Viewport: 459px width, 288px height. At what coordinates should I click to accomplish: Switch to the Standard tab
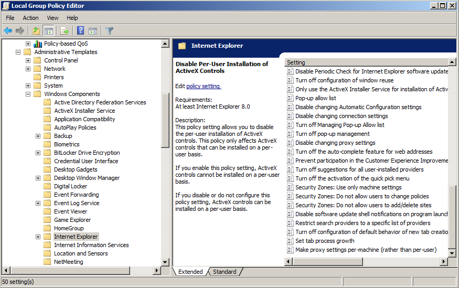point(225,272)
